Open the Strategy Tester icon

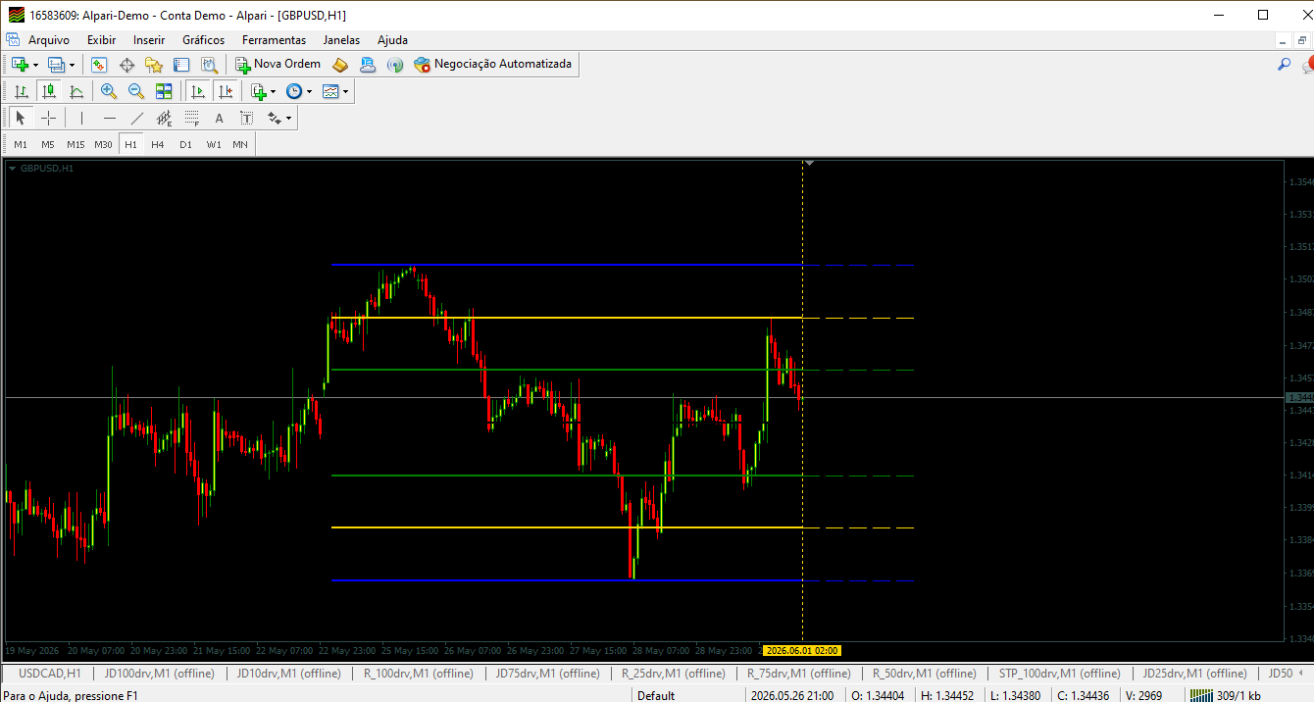tap(209, 65)
